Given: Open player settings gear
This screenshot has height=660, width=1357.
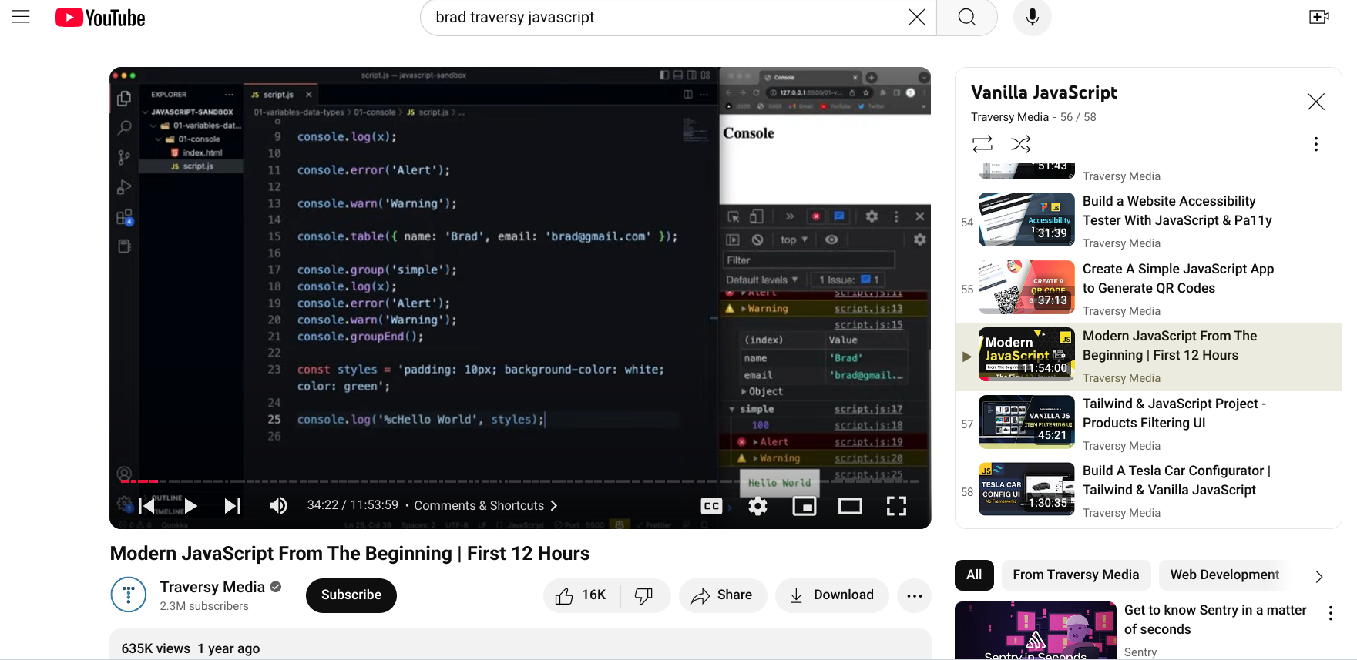Looking at the screenshot, I should [x=758, y=506].
